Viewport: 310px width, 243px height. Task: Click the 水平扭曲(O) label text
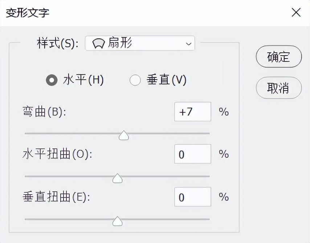(57, 154)
